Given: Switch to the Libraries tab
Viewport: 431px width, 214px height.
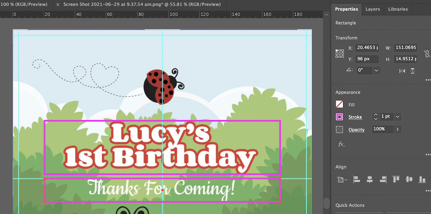Looking at the screenshot, I should (x=398, y=9).
